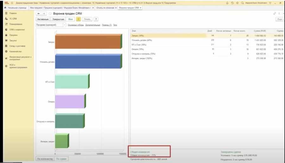Click the notifications bell icon
Screen dimensions: 285x163
coord(227,3)
